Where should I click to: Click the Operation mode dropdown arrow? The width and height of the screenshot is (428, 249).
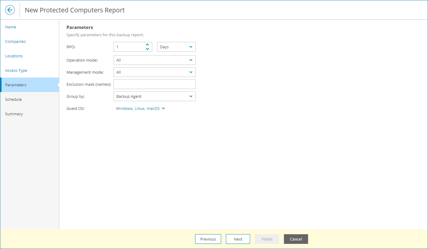click(191, 60)
